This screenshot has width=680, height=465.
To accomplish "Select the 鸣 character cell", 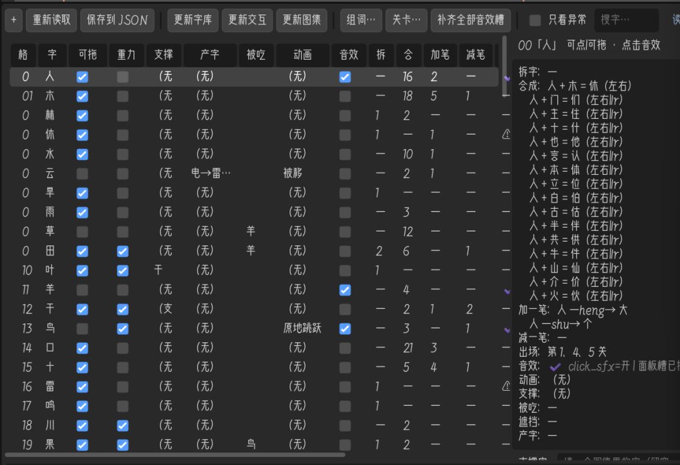I will click(x=50, y=406).
